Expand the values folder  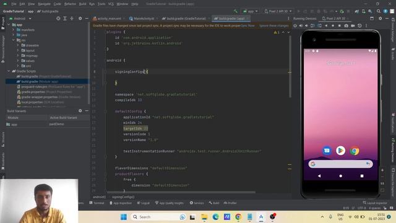coord(18,61)
